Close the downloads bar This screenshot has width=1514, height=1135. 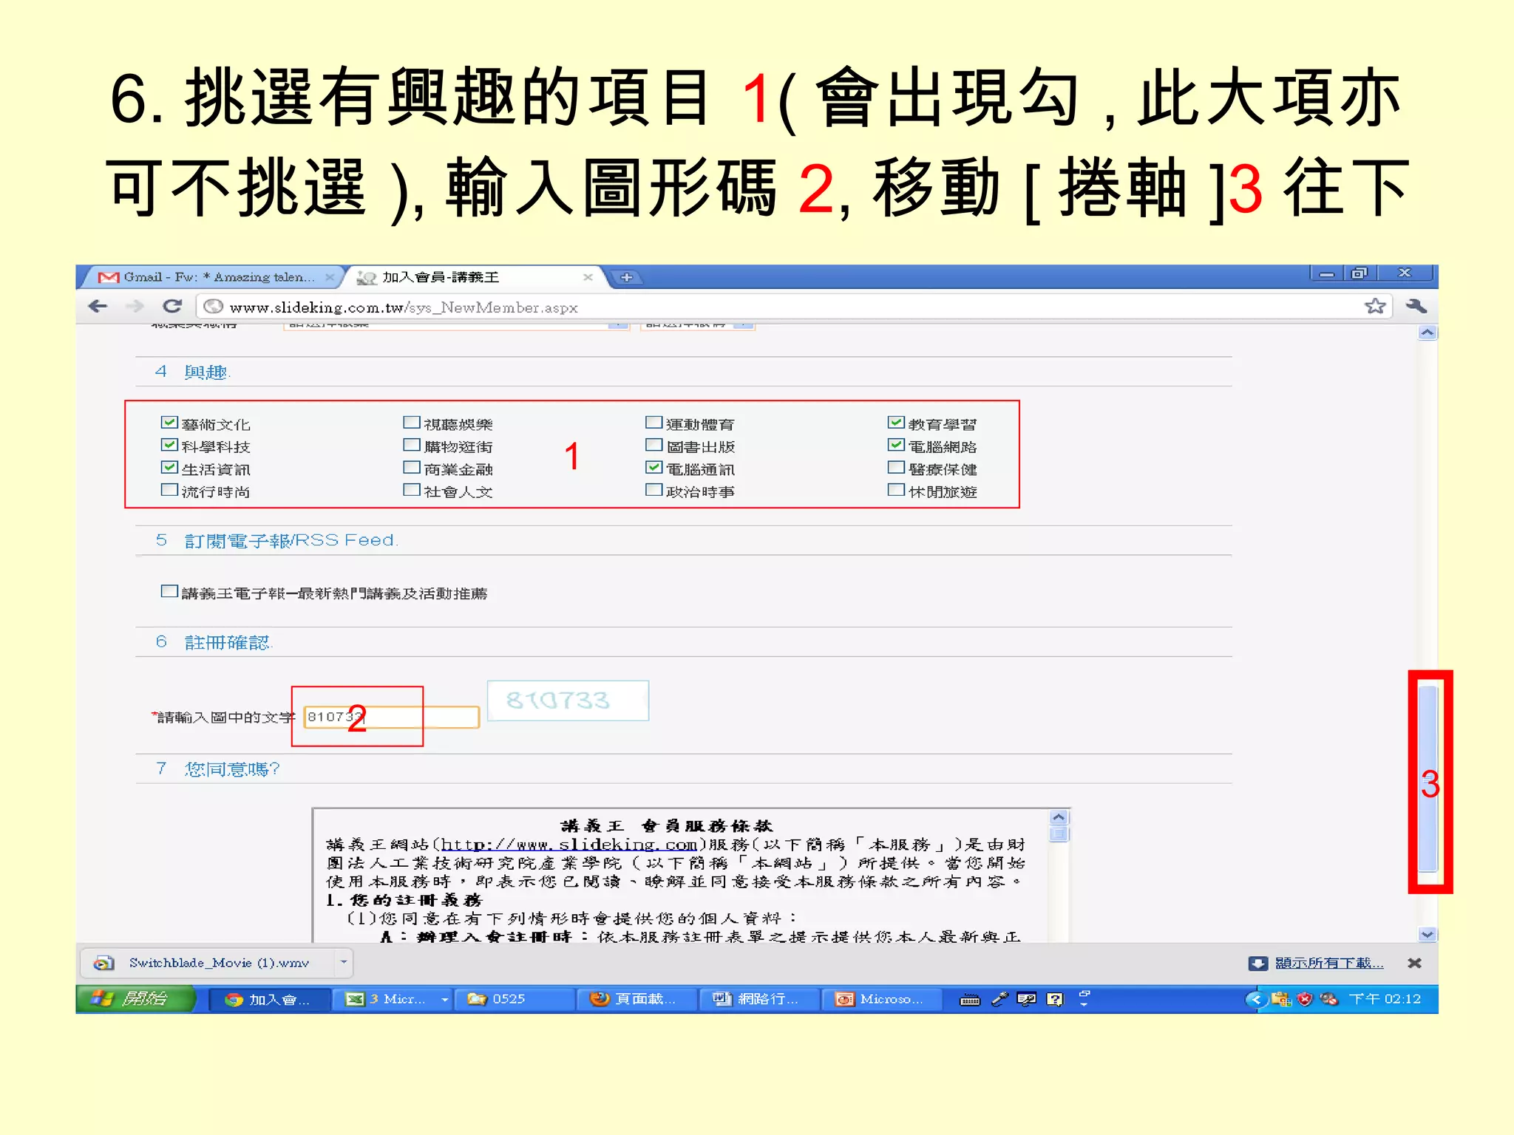[x=1414, y=963]
